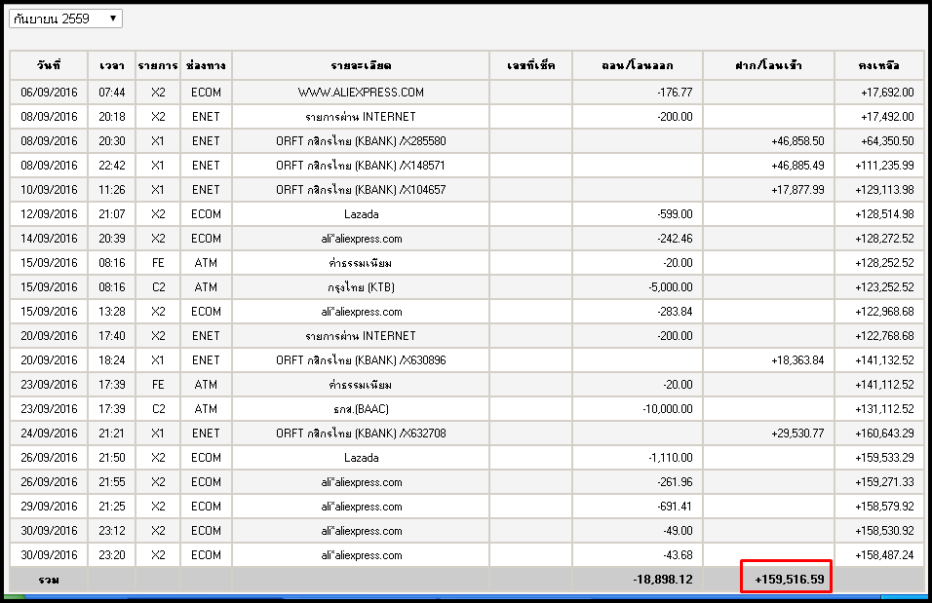Click the WWW.ALIEXPRESS.COM detail cell
The image size is (932, 603).
point(361,93)
